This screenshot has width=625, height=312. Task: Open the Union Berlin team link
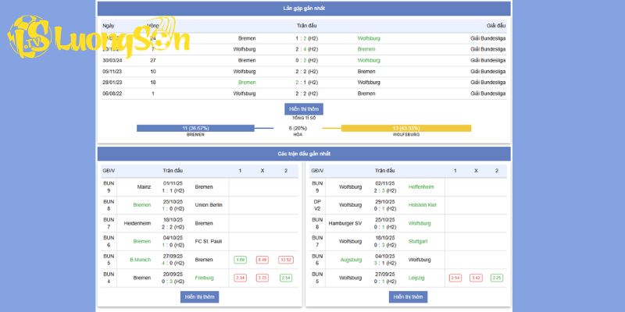click(209, 205)
